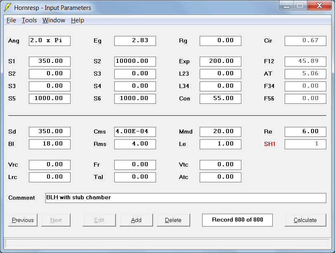This screenshot has height=253, width=335.
Task: Select the S4 input field
Action: point(135,86)
